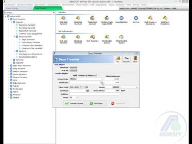Open the Stok Hareket Raporu shortcut icon
The height and width of the screenshot is (144, 192).
tap(122, 39)
